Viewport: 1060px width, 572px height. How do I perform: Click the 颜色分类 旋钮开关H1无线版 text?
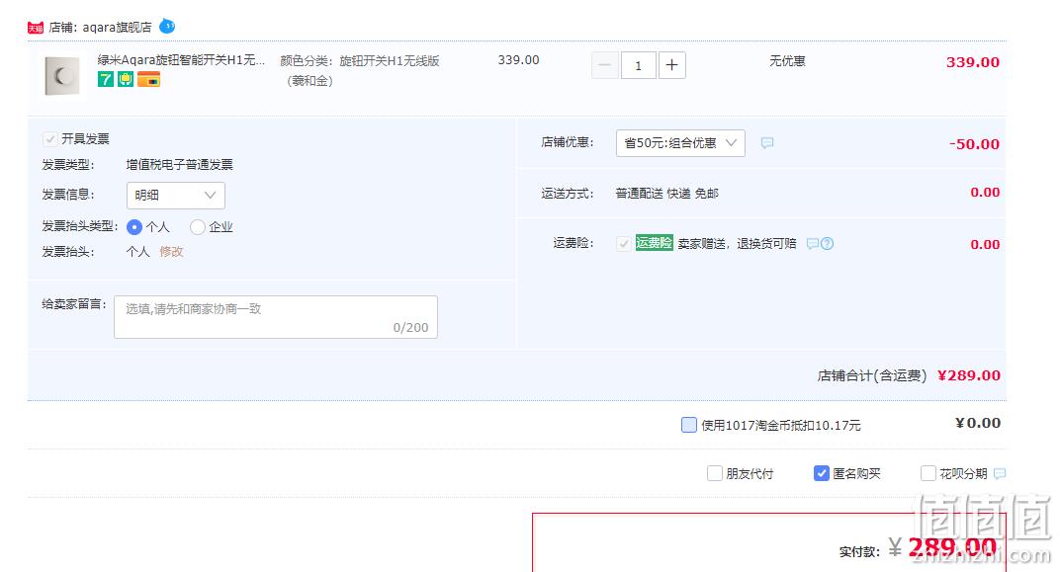[x=360, y=70]
